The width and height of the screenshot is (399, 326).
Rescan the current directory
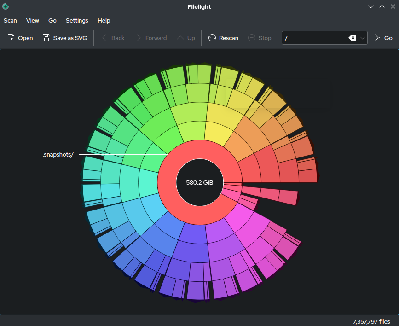tap(223, 38)
